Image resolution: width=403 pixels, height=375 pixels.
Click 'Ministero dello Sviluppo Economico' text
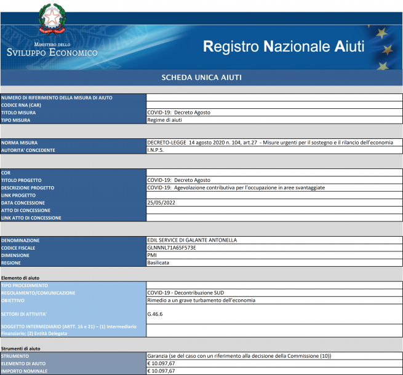click(x=52, y=50)
